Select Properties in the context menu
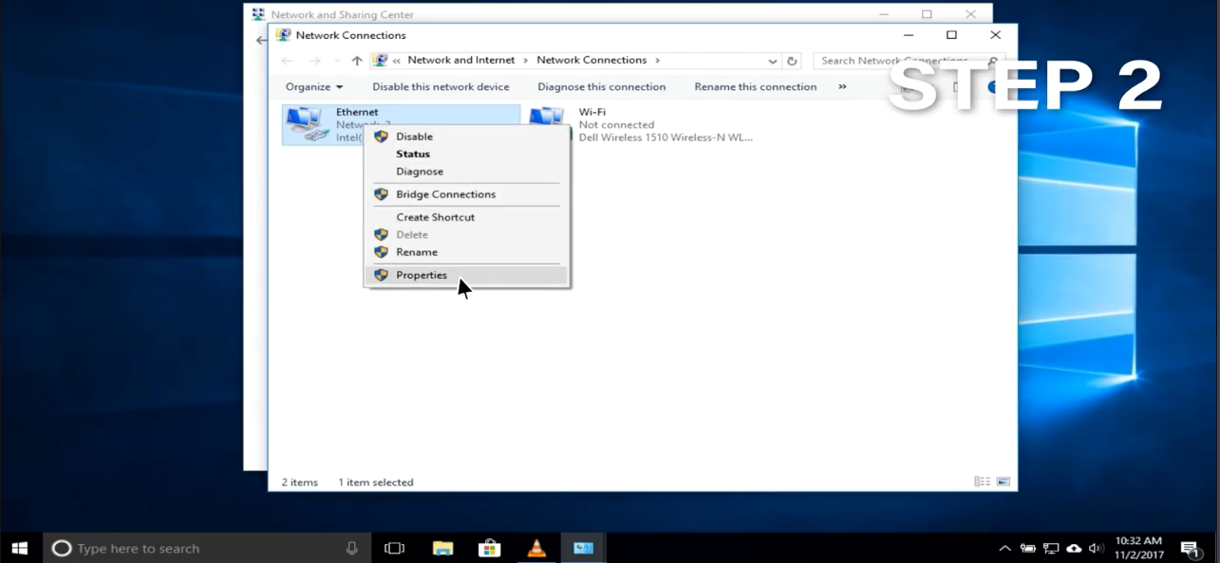Image resolution: width=1220 pixels, height=563 pixels. tap(422, 275)
